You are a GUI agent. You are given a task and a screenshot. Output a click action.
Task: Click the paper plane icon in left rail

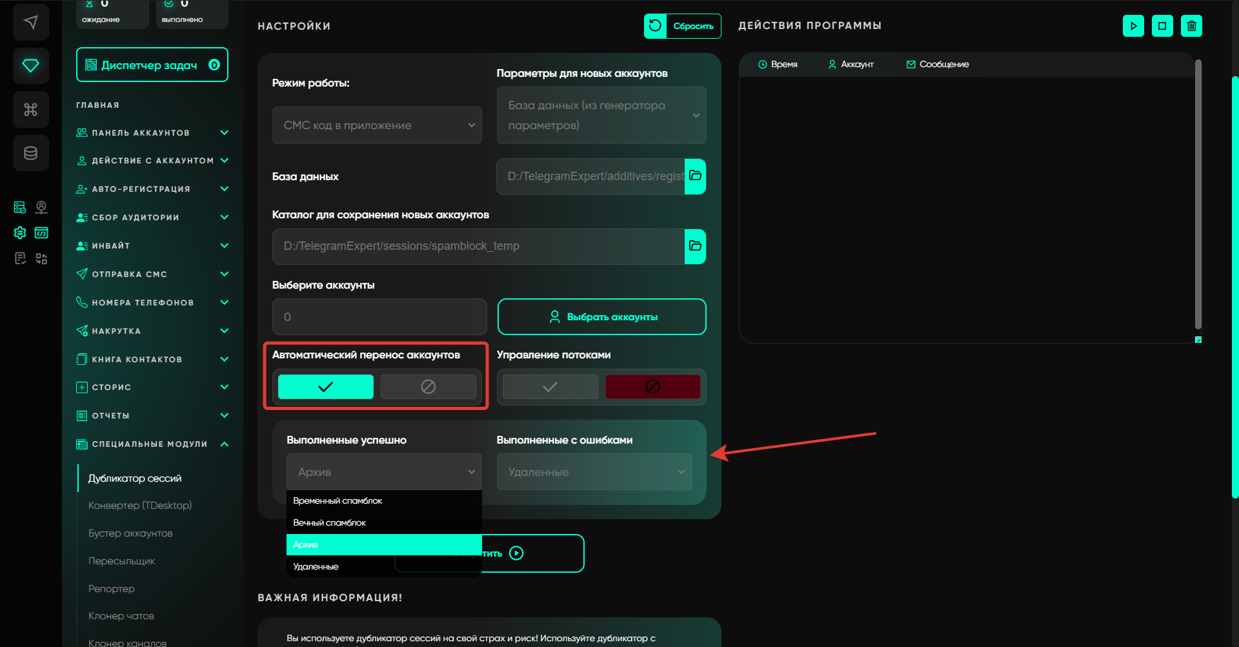30,23
